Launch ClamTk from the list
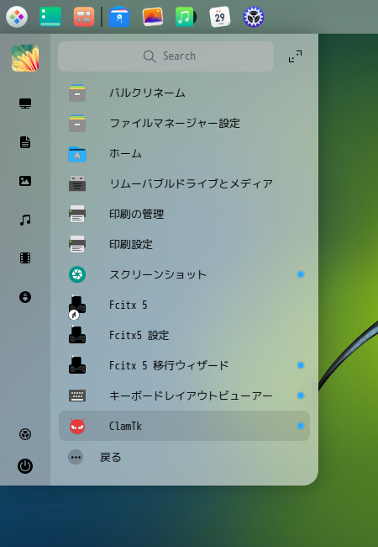Image resolution: width=378 pixels, height=547 pixels. click(184, 426)
